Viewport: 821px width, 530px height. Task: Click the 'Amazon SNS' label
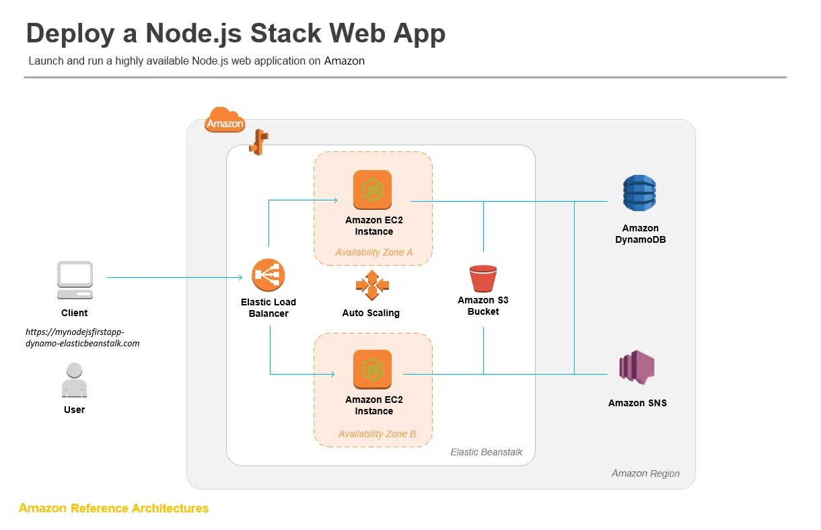(637, 403)
